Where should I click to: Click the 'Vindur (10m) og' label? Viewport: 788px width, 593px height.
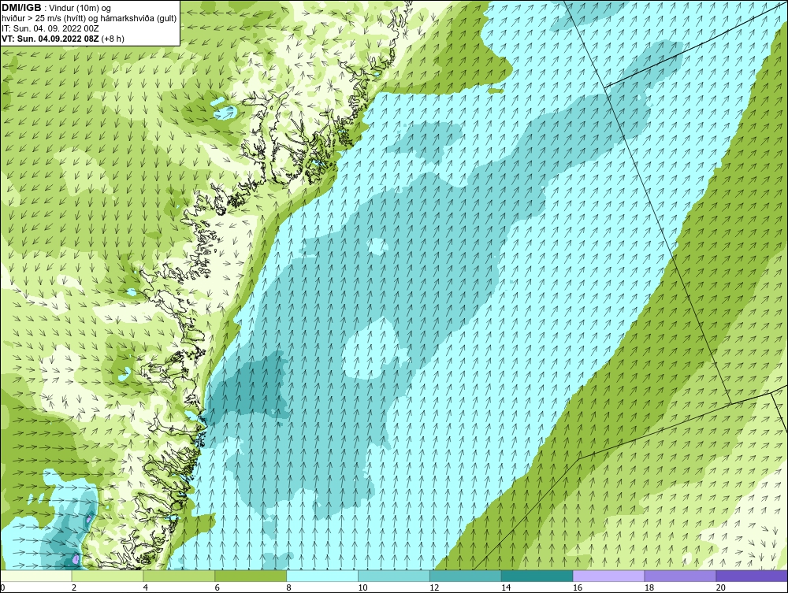point(80,8)
